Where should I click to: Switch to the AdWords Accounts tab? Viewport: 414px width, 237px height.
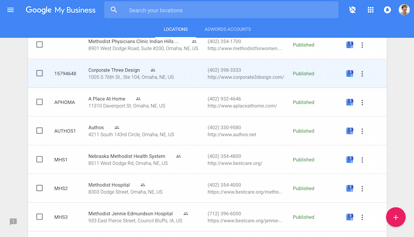click(x=228, y=29)
